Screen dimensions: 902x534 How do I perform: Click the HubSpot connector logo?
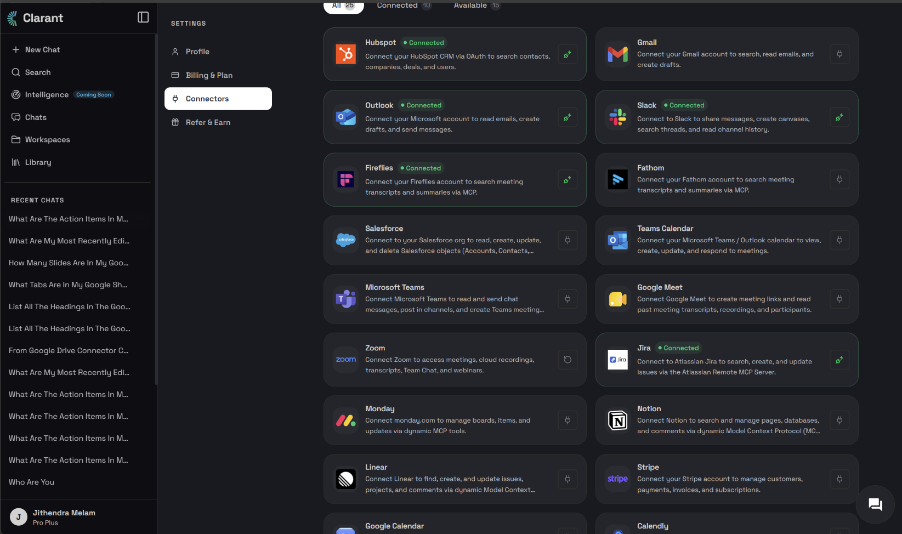pos(346,54)
